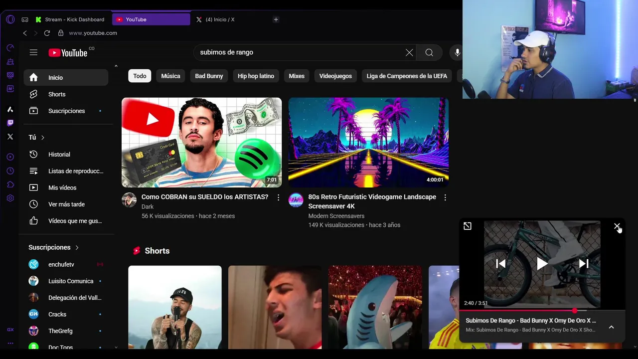Screen dimensions: 638x359
Task: Expand the miniplayer to full view
Action: tap(468, 226)
